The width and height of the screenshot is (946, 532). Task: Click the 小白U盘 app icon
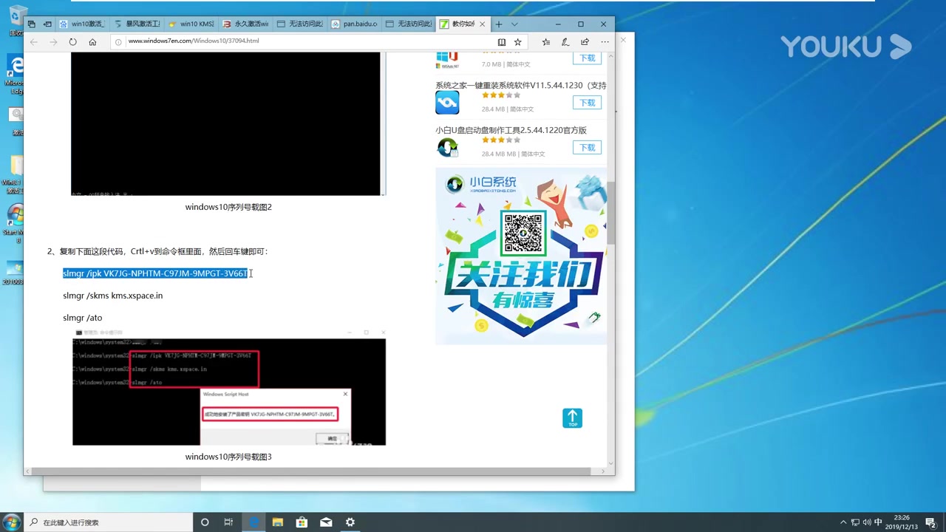tap(447, 148)
